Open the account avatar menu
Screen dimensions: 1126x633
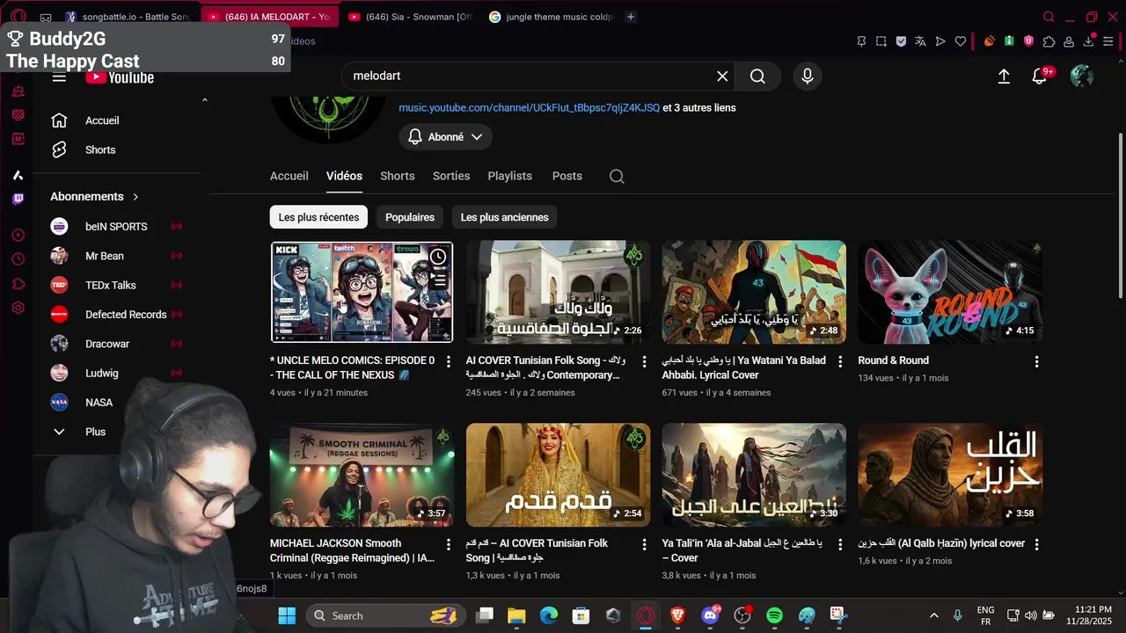coord(1082,76)
